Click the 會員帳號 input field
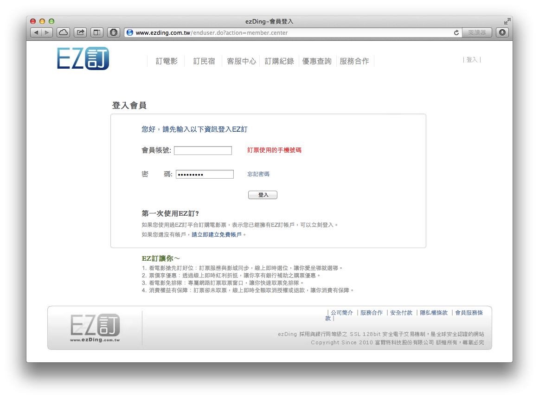Viewport: 539px width, 399px height. [x=203, y=150]
